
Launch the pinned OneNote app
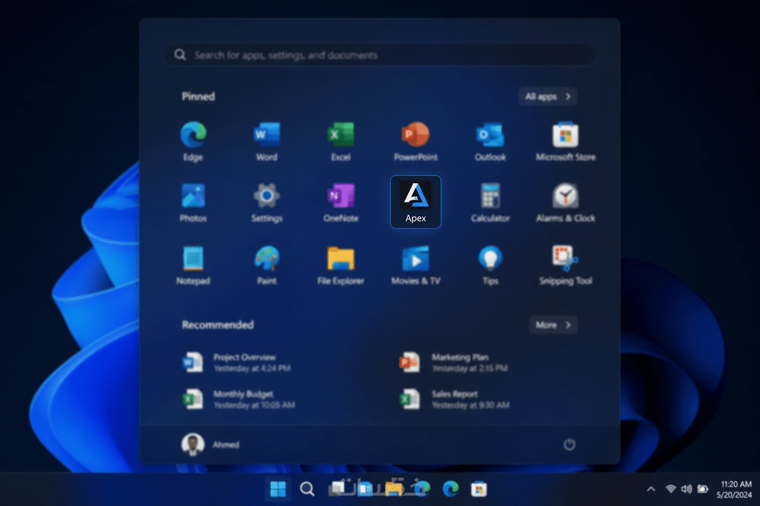click(341, 203)
